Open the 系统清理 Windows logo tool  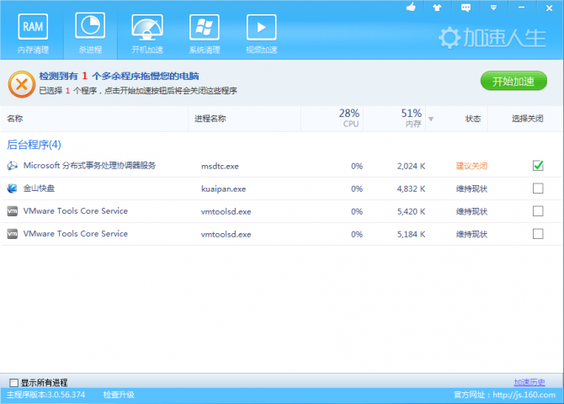[204, 34]
